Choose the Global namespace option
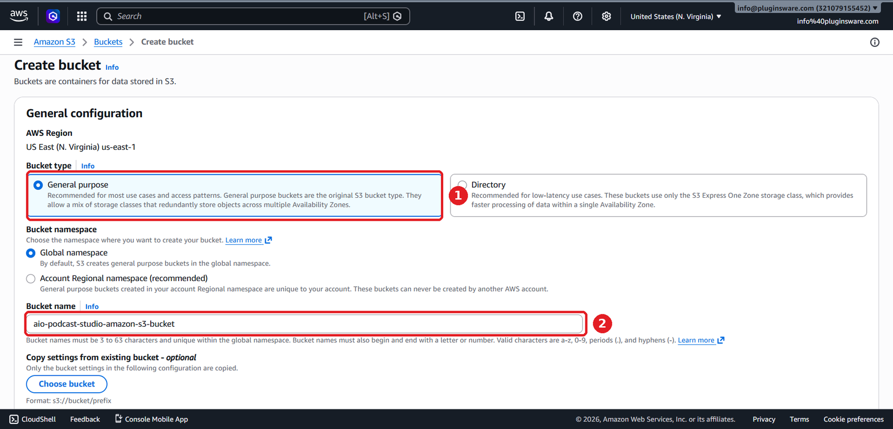This screenshot has height=429, width=893. (31, 253)
